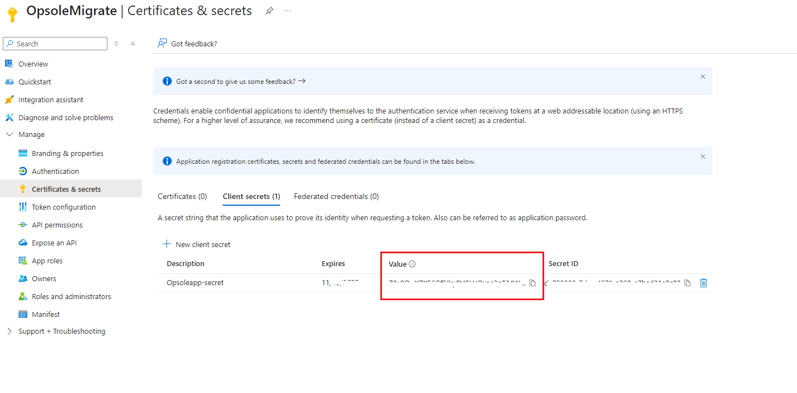The image size is (797, 393).
Task: Close the application registration info banner
Action: coord(703,157)
